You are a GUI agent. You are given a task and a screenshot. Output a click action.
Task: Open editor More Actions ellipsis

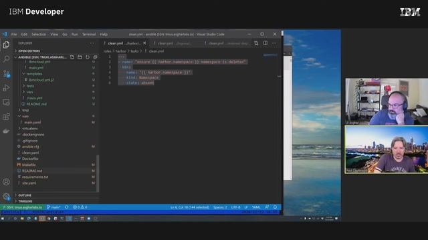[x=274, y=43]
